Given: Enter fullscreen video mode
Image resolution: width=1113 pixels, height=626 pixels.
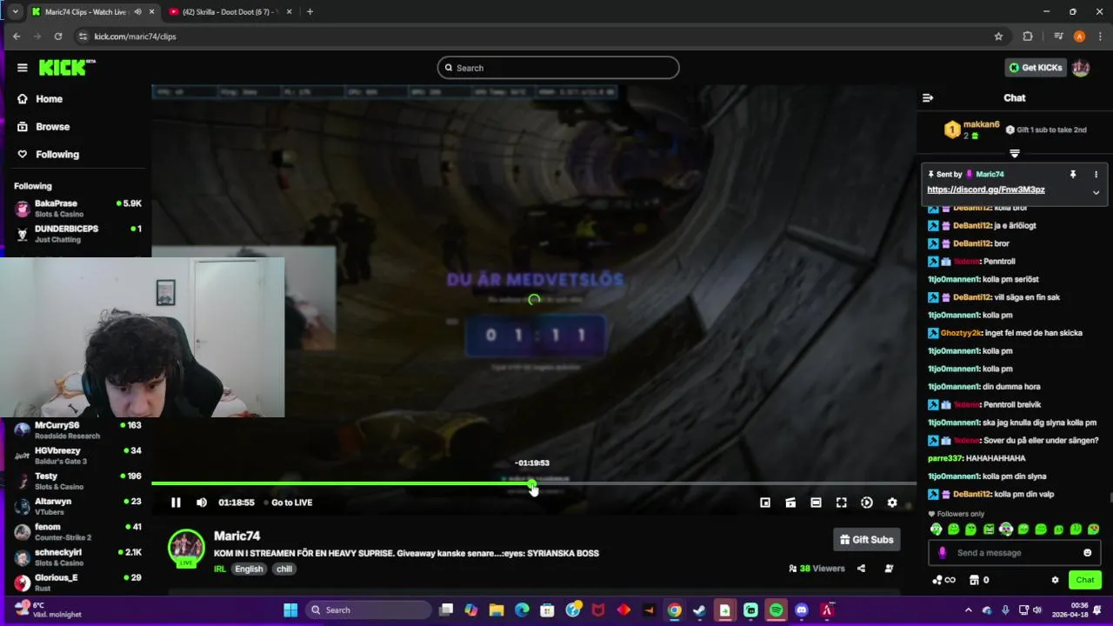Looking at the screenshot, I should (841, 503).
